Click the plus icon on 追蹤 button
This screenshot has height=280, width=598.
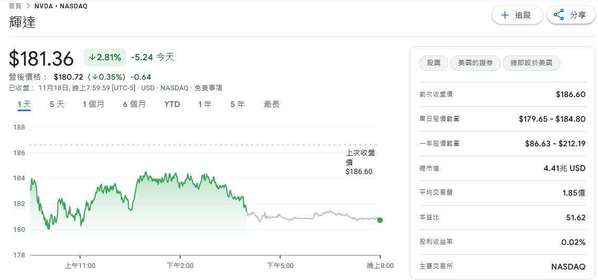tap(505, 15)
